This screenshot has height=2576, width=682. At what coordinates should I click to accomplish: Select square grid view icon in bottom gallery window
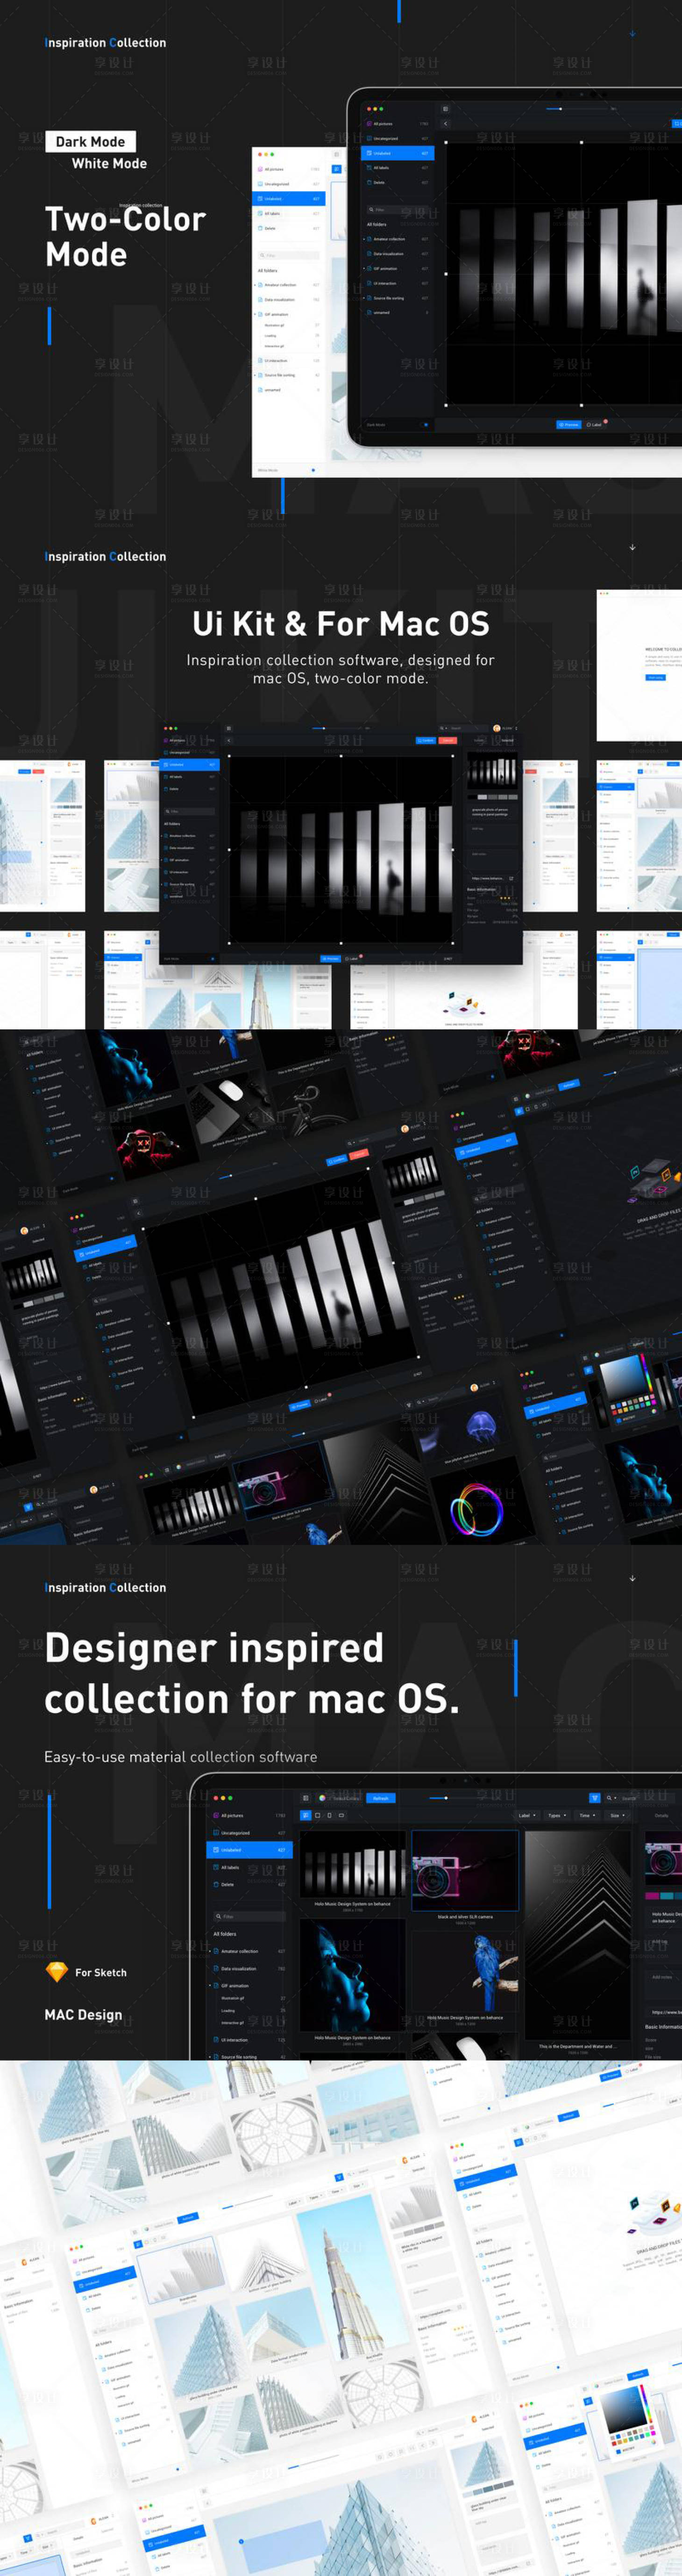point(318,1815)
